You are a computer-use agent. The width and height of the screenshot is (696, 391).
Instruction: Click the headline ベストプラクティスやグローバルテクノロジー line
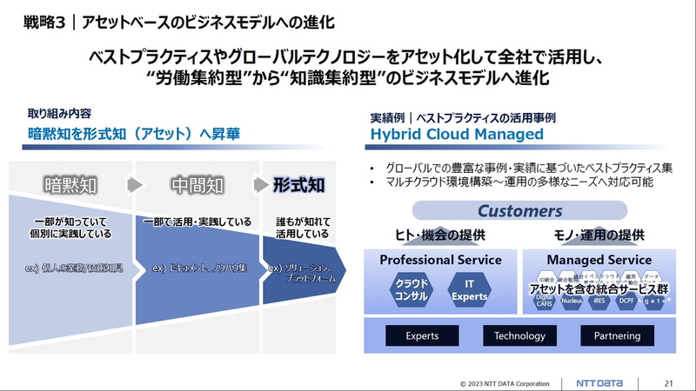[346, 57]
